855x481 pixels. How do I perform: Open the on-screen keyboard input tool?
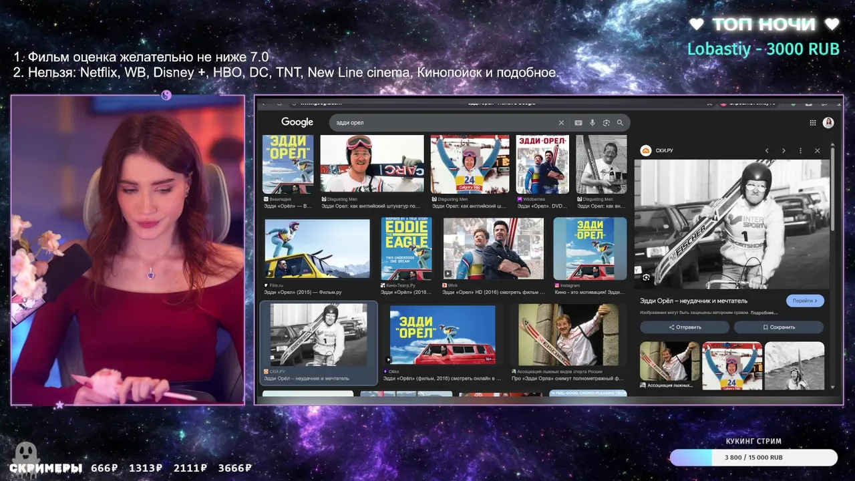(x=578, y=123)
